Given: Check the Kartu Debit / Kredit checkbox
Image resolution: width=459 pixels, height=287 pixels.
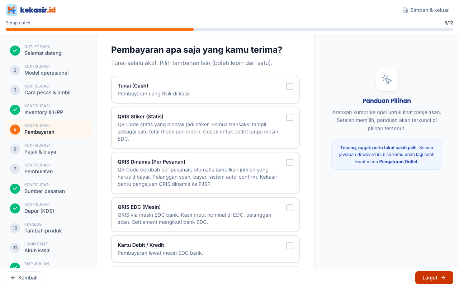Looking at the screenshot, I should coord(290,246).
